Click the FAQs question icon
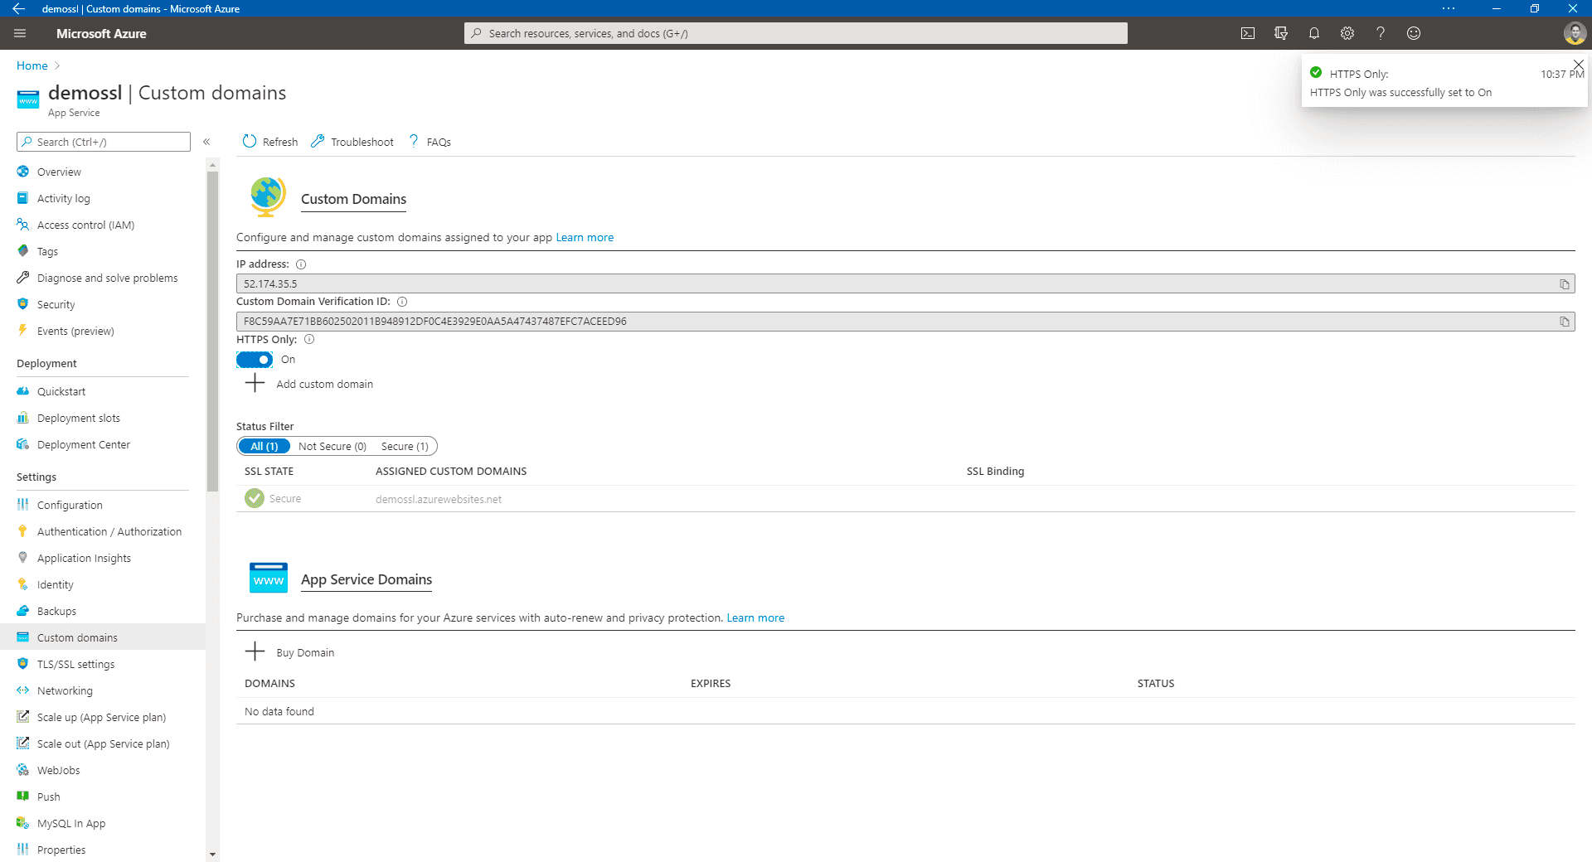This screenshot has width=1592, height=862. click(414, 142)
